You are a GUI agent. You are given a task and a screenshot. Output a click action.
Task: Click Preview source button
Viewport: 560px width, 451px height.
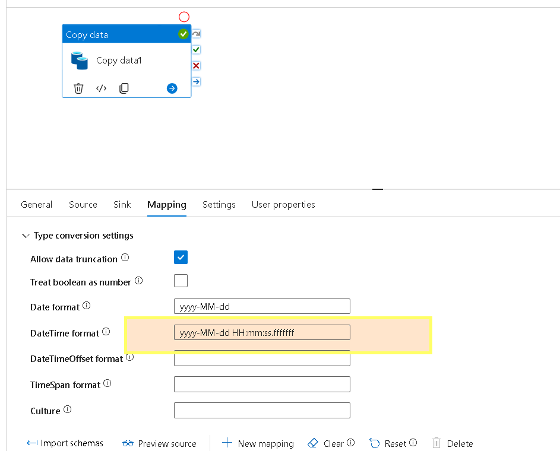(159, 443)
